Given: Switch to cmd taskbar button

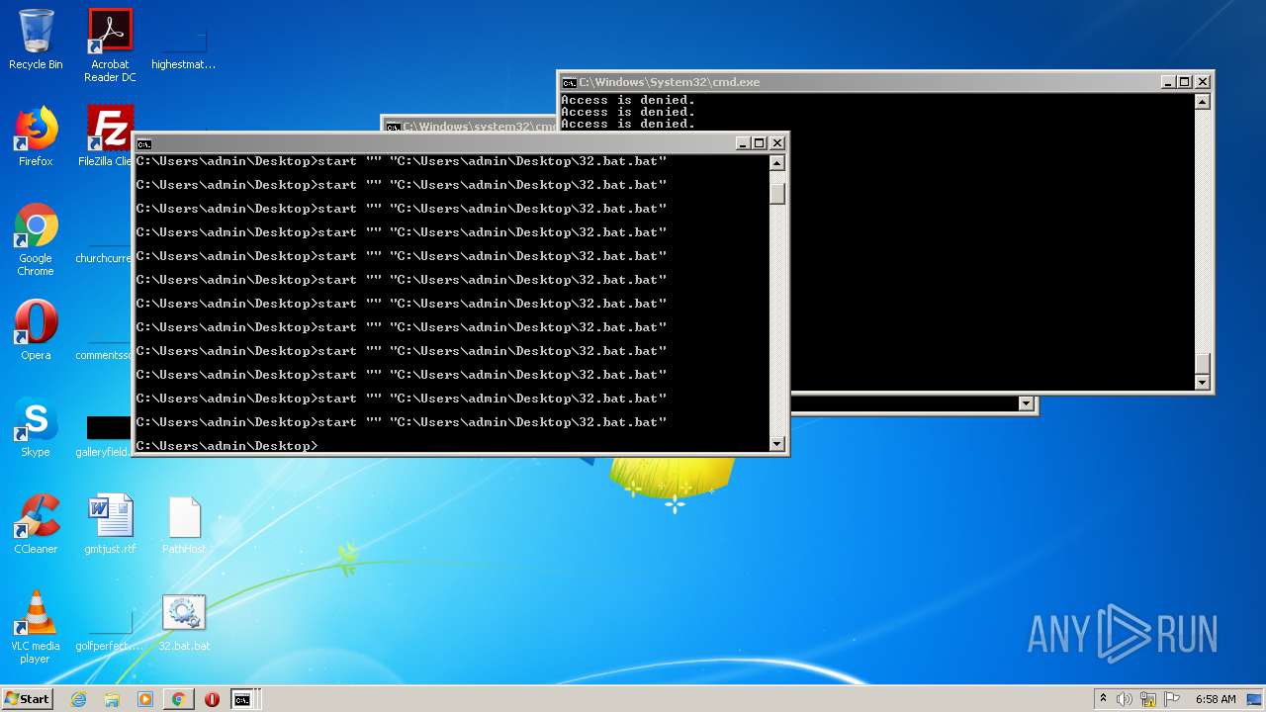Looking at the screenshot, I should click(242, 699).
